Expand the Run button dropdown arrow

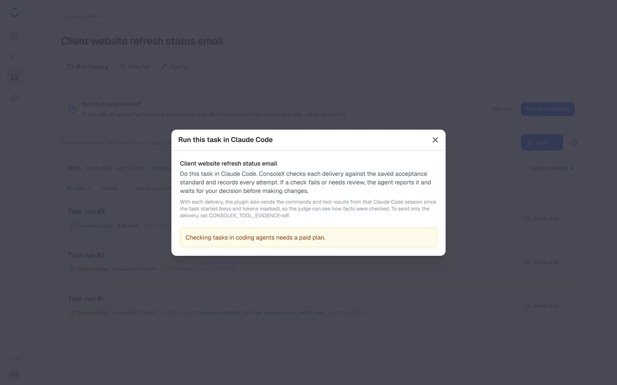[555, 142]
